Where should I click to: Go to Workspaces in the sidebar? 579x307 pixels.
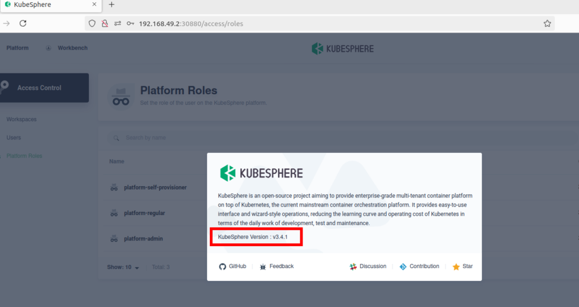tap(21, 120)
